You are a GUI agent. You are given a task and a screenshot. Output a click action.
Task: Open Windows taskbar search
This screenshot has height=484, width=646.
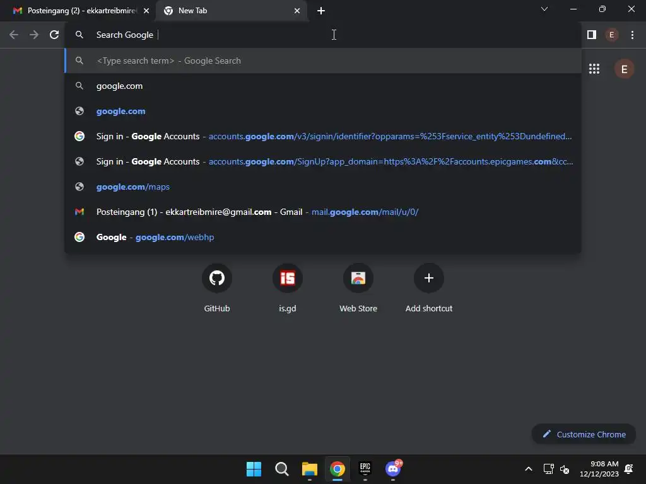pyautogui.click(x=282, y=469)
